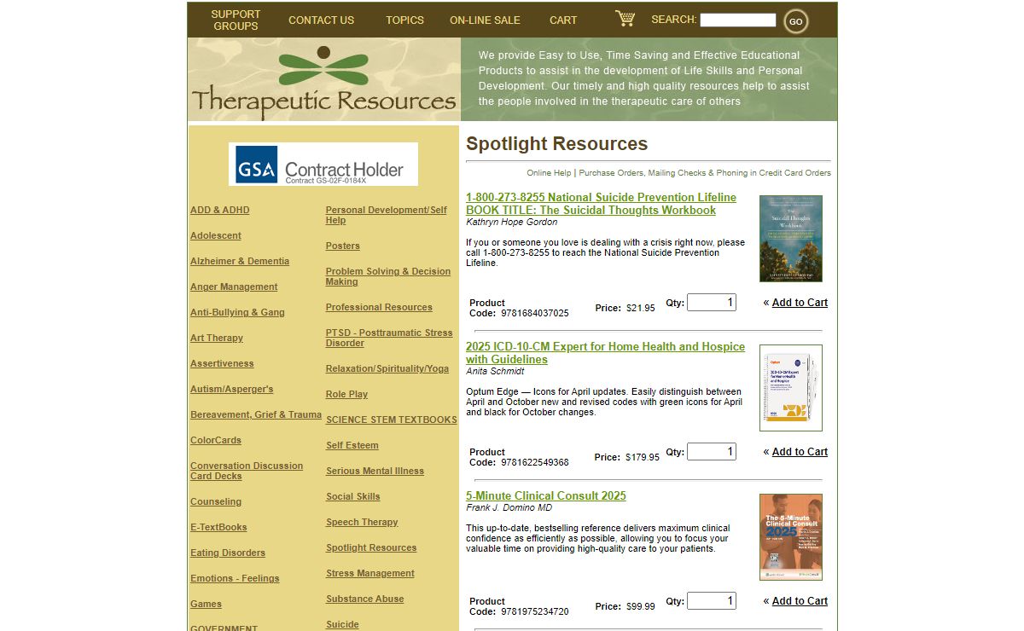Browse the Posters category
The image size is (1024, 631).
(x=343, y=246)
